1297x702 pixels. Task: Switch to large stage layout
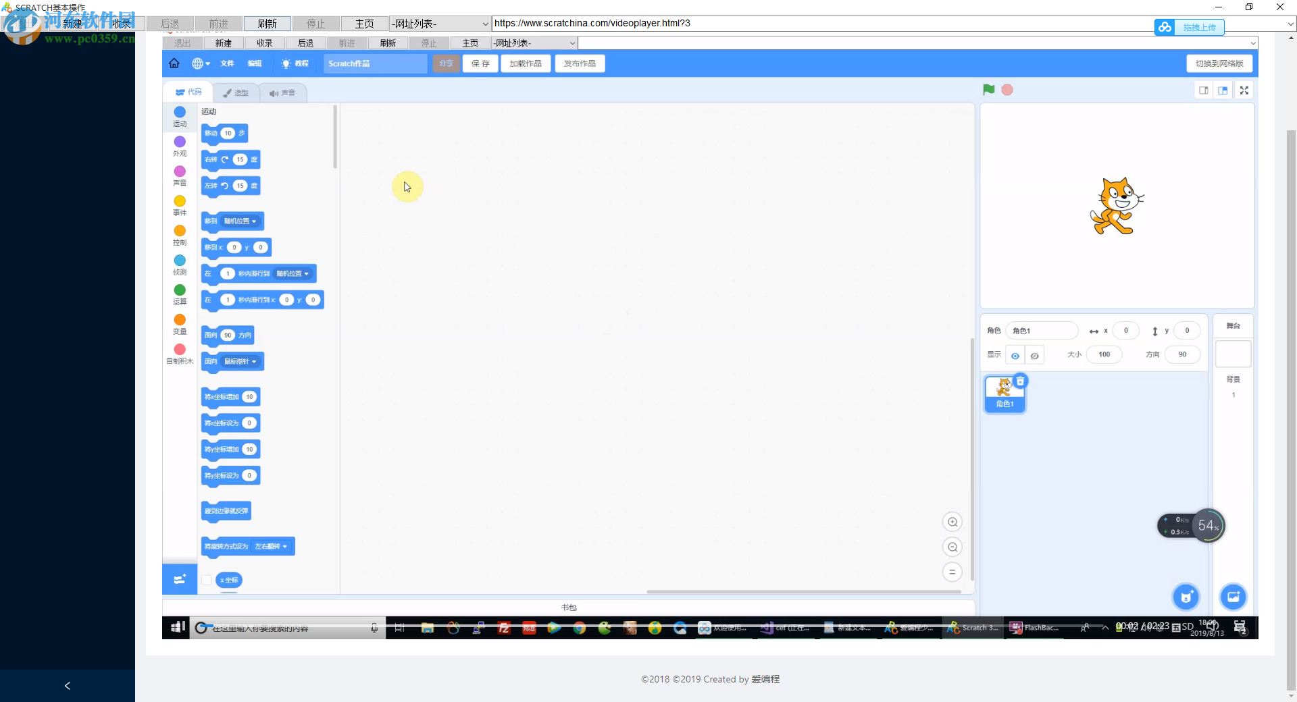(x=1223, y=90)
